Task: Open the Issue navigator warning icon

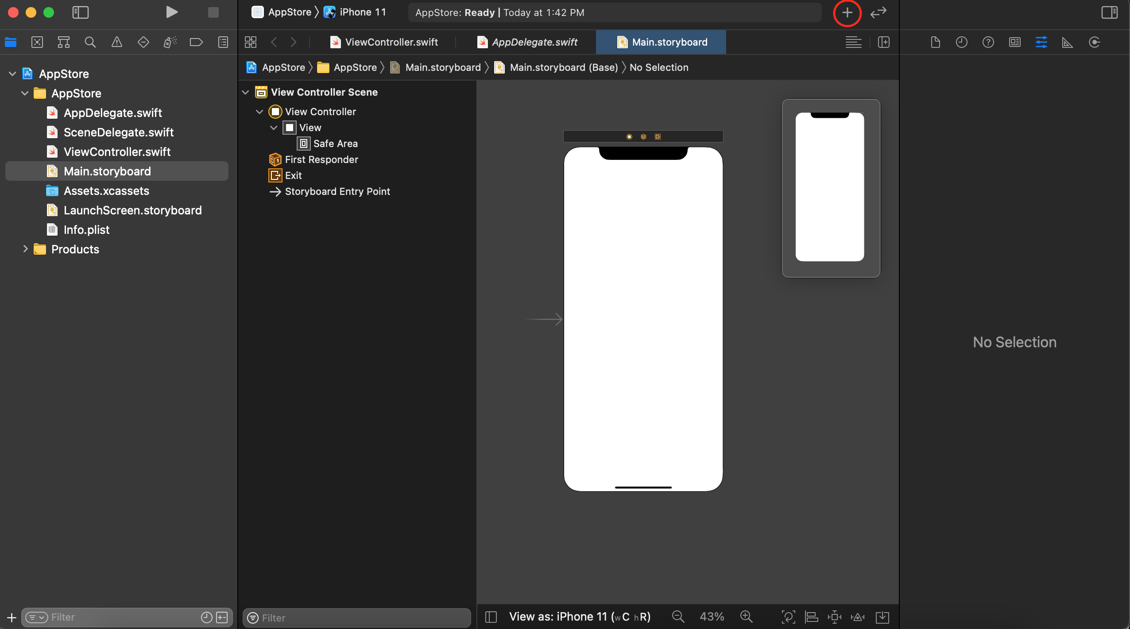Action: [x=116, y=42]
